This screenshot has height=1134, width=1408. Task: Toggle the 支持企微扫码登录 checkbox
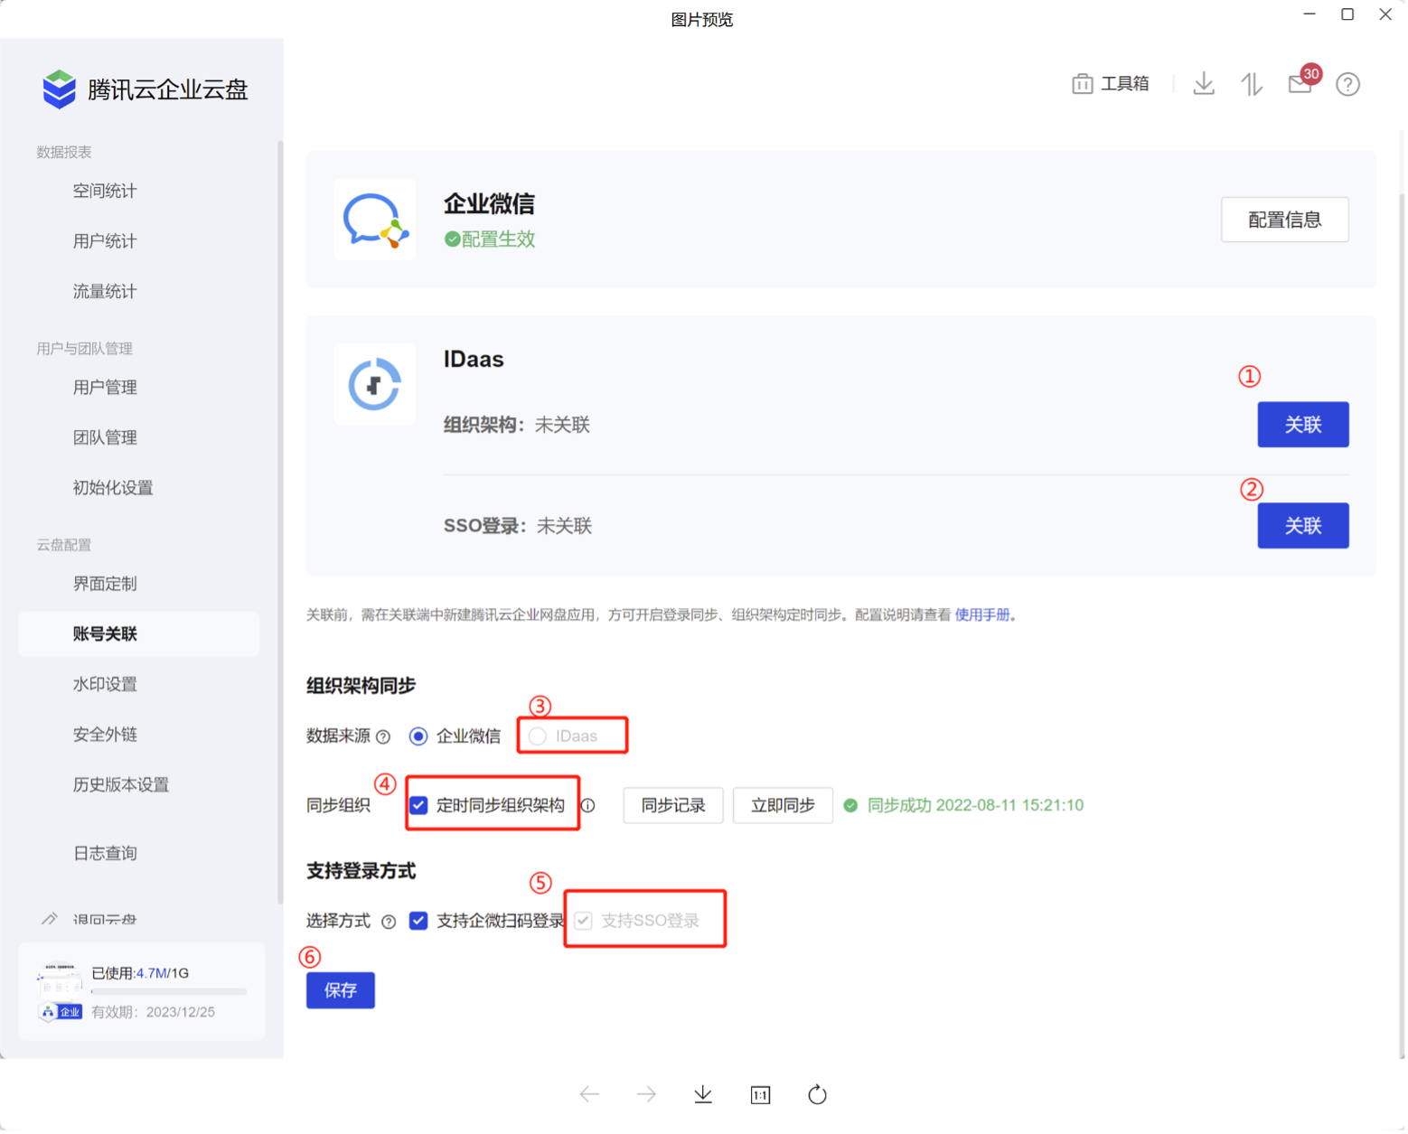coord(418,922)
